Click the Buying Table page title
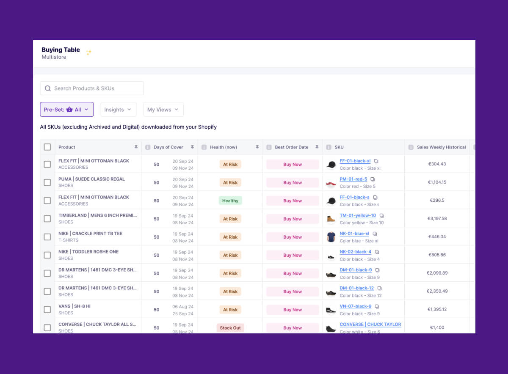The height and width of the screenshot is (374, 508). (x=61, y=50)
